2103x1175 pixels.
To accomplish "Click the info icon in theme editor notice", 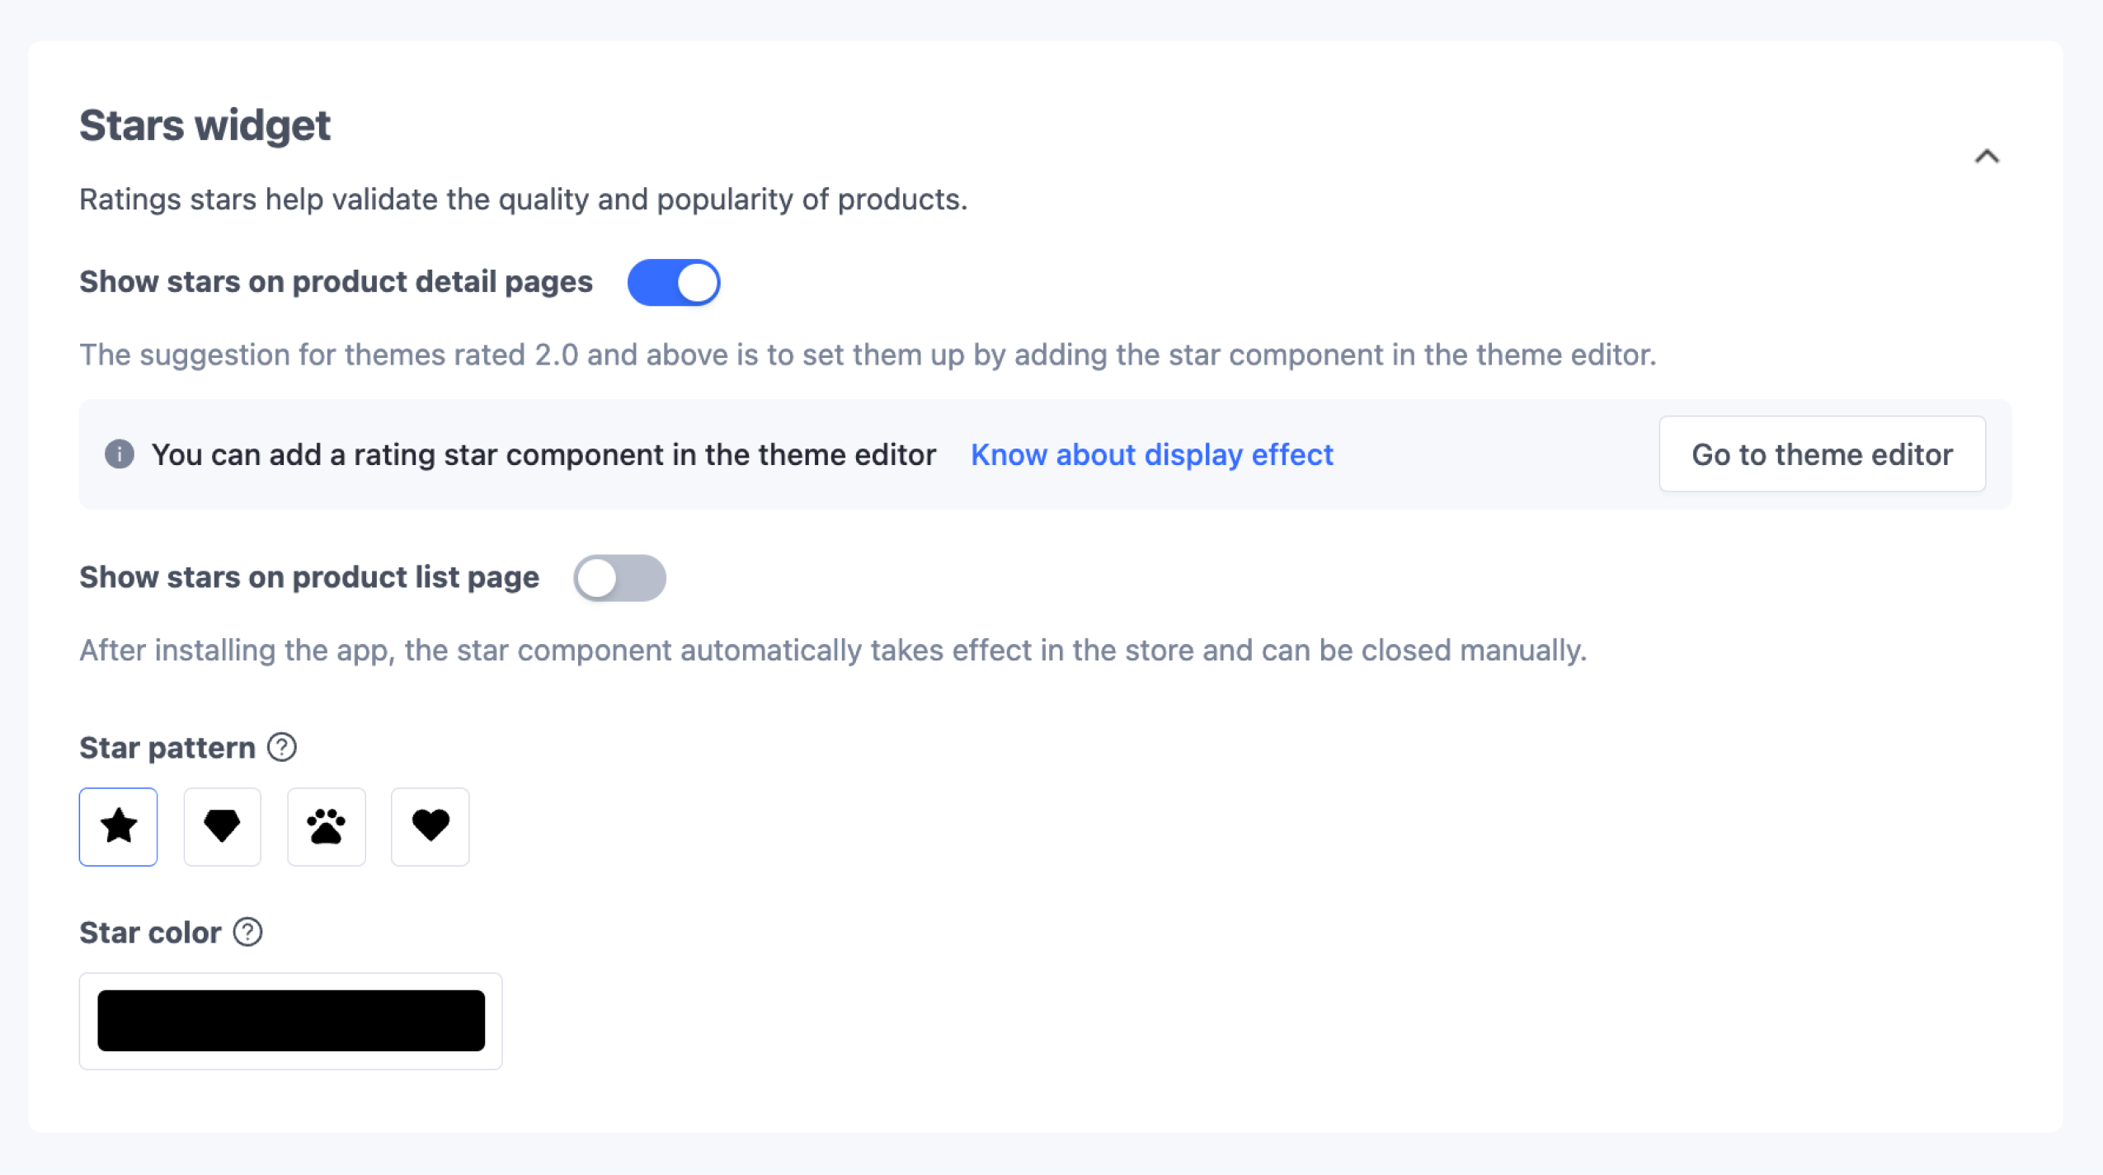I will click(x=120, y=454).
